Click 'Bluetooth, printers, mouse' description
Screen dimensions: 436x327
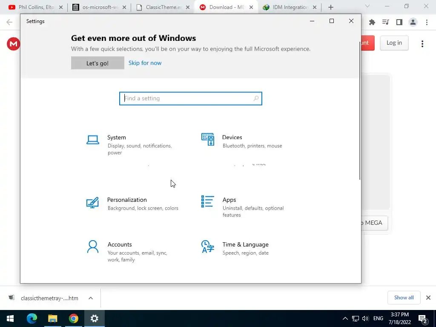pos(252,146)
